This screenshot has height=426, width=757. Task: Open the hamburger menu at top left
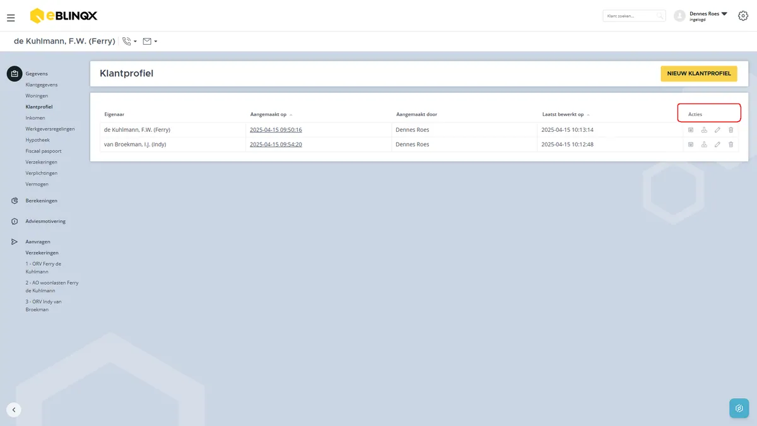coord(11,18)
